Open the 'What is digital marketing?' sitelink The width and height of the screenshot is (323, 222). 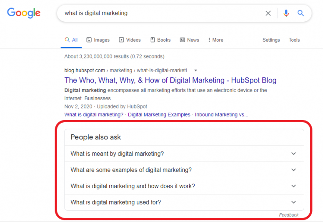(94, 114)
